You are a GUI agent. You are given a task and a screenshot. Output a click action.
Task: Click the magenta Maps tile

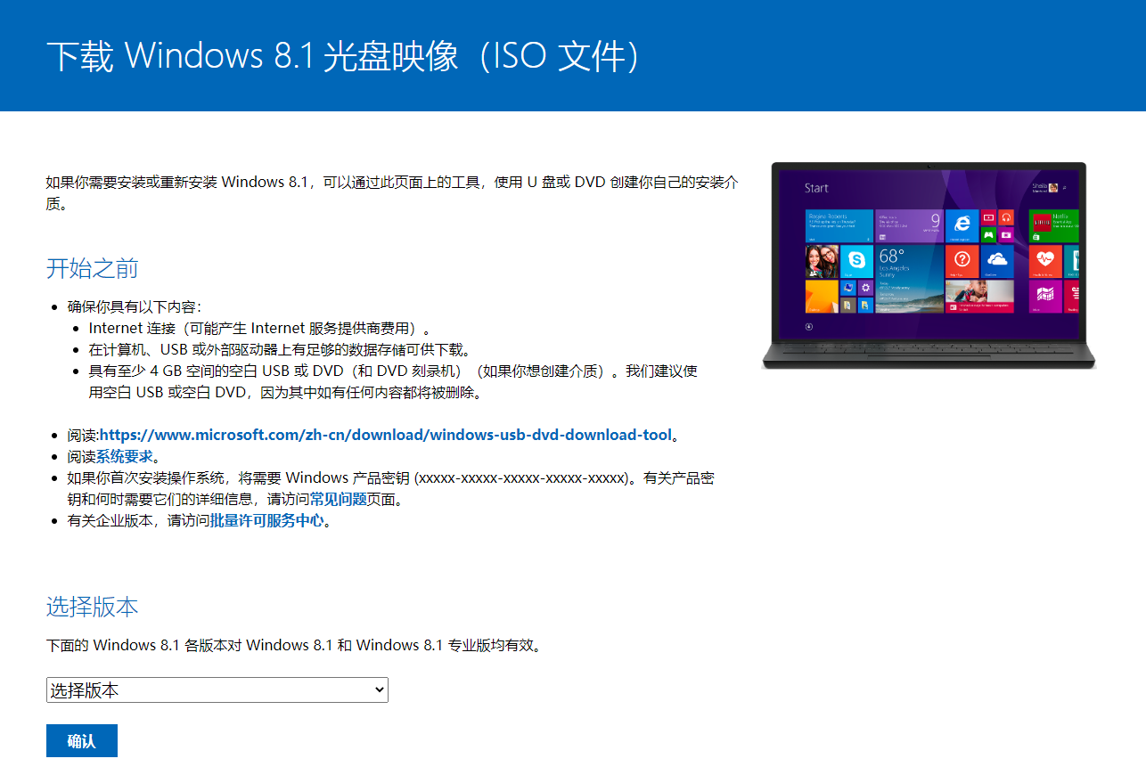(1045, 297)
